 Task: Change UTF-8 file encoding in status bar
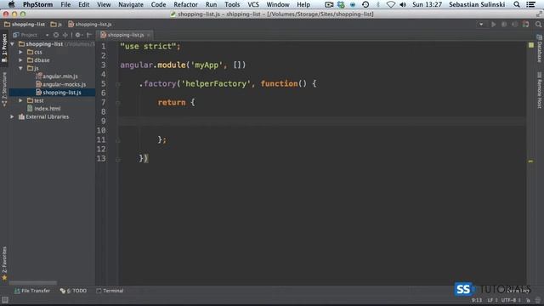(x=511, y=300)
